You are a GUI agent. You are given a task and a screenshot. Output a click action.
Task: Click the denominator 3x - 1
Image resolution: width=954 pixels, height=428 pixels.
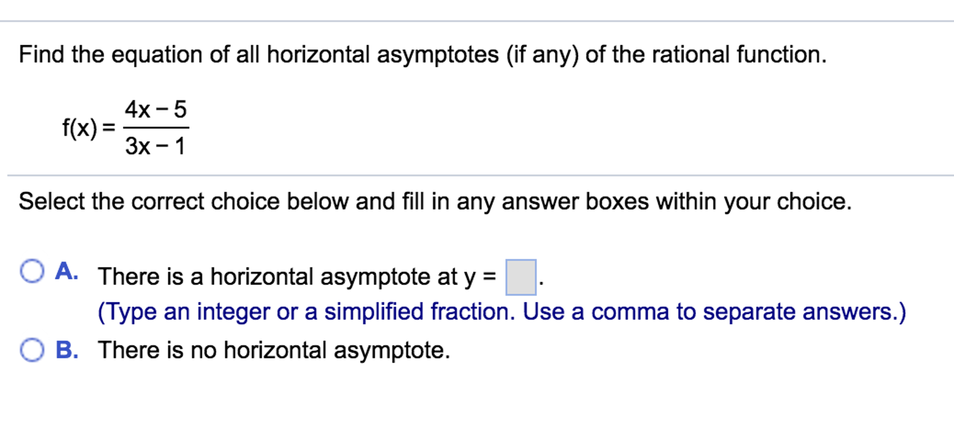[155, 147]
